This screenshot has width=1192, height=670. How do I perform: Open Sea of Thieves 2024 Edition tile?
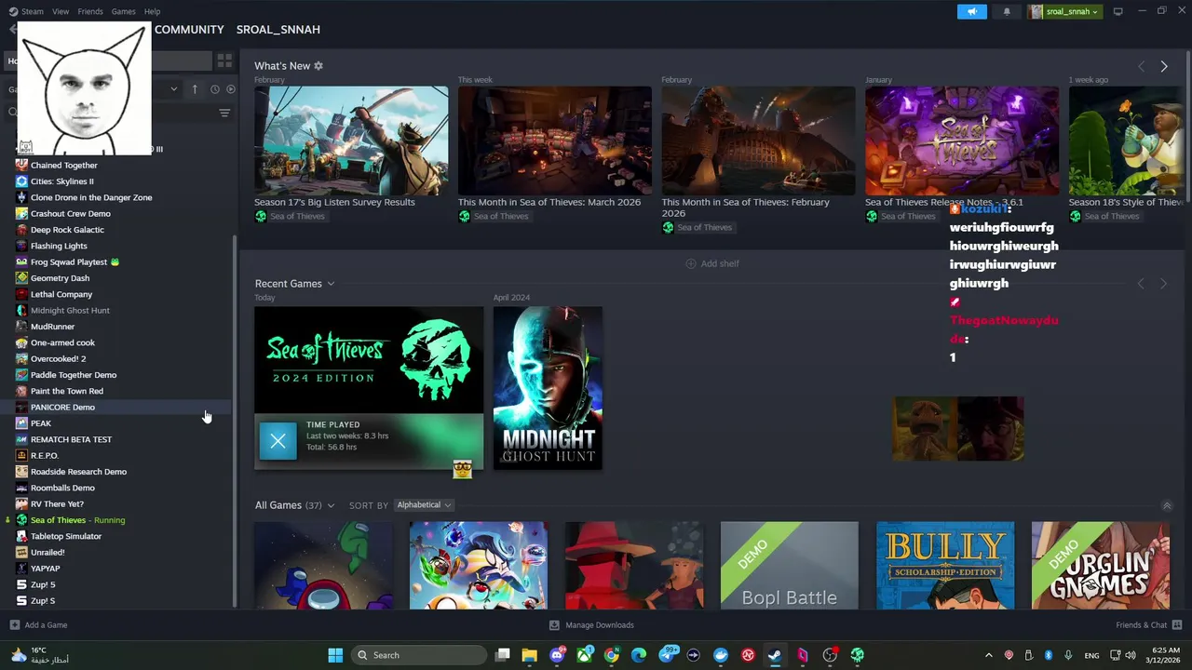369,360
